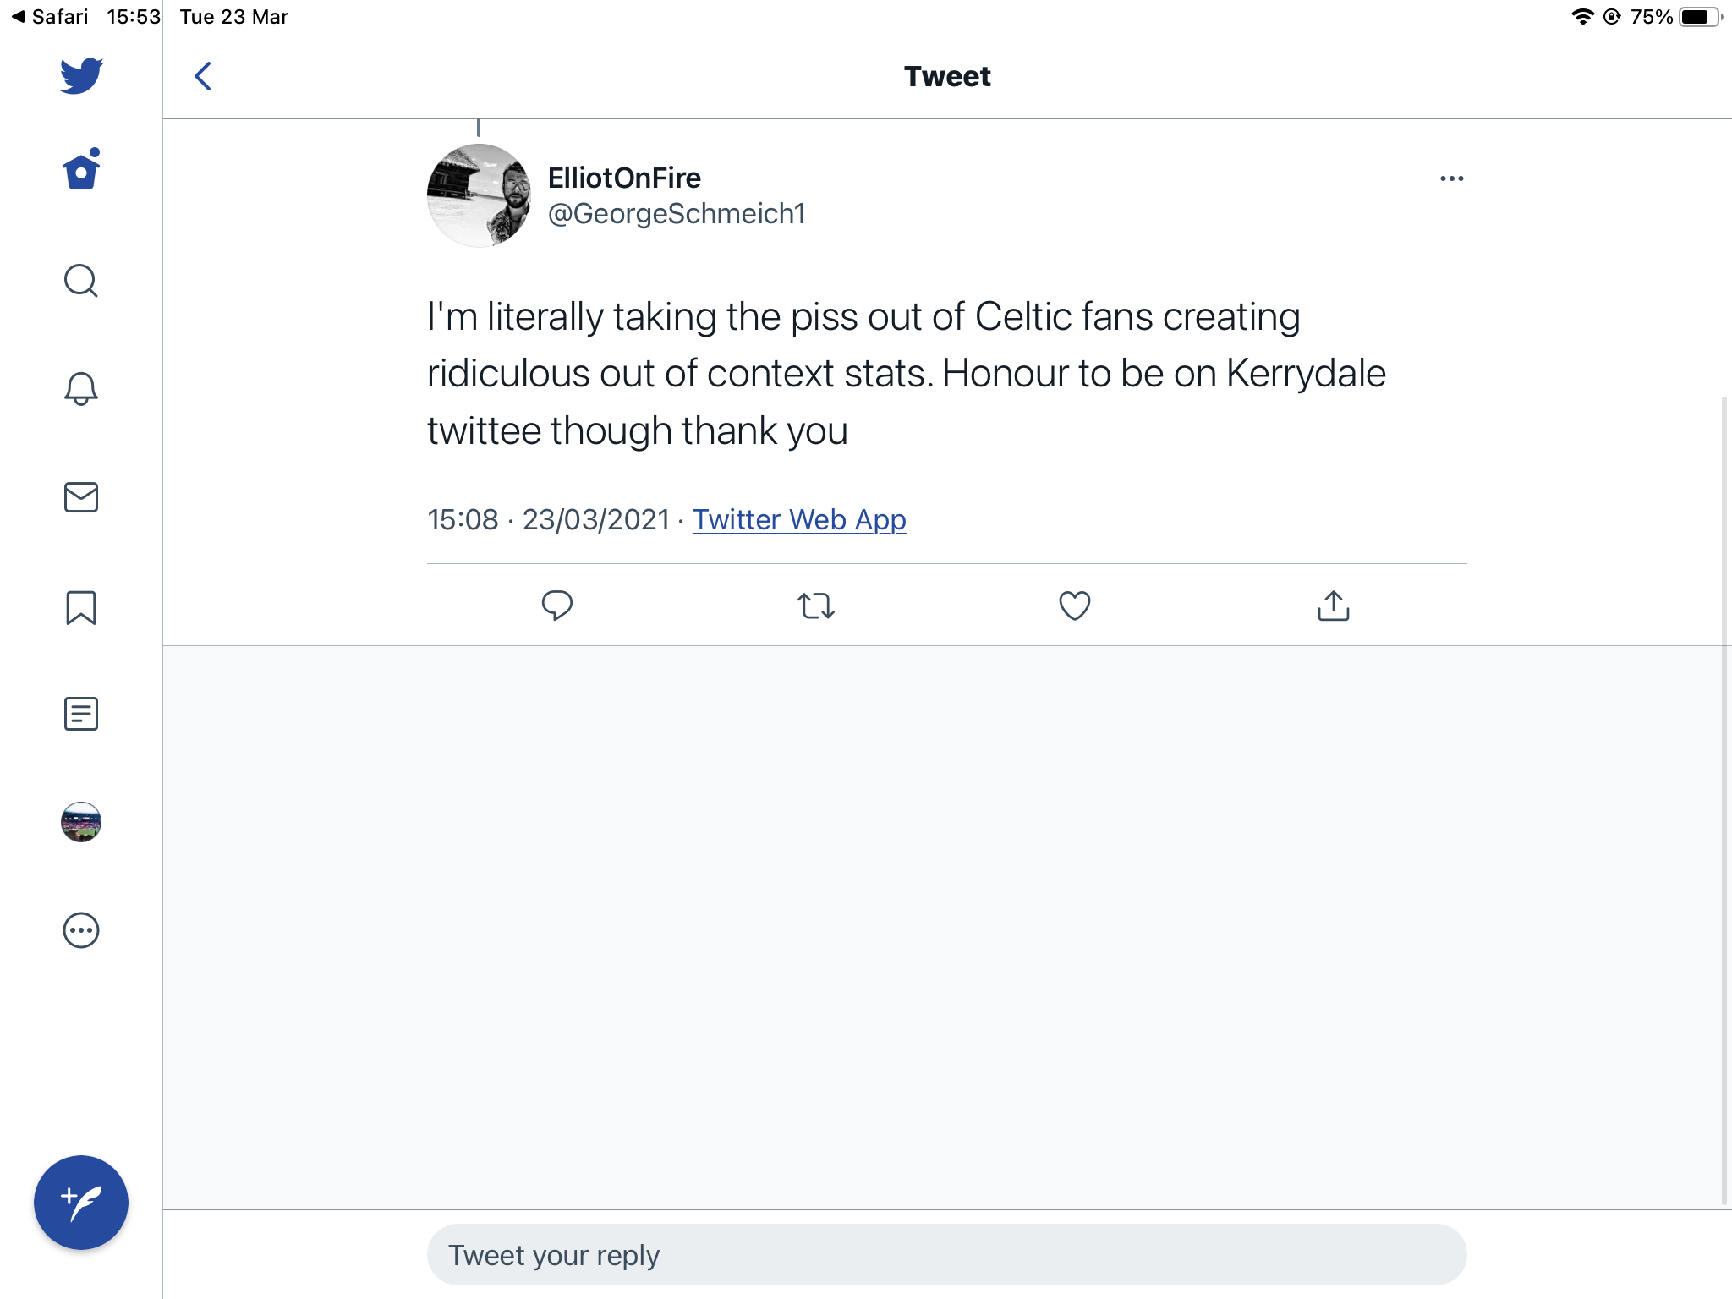Click the reply speech bubble icon
The width and height of the screenshot is (1732, 1299).
click(557, 606)
